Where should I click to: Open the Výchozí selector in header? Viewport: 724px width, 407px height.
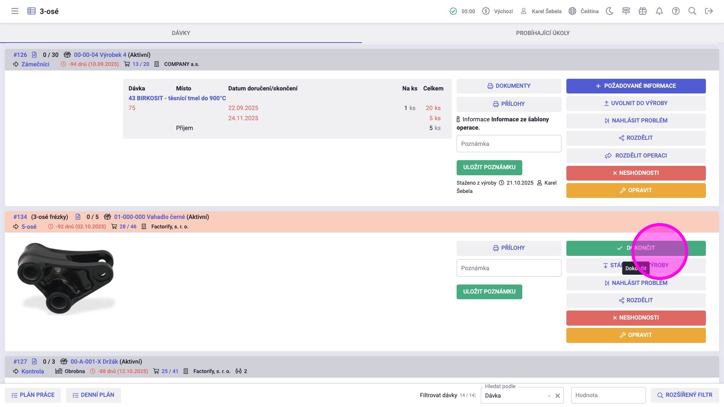tap(498, 11)
